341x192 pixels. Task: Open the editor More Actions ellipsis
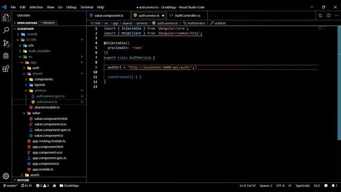(336, 15)
